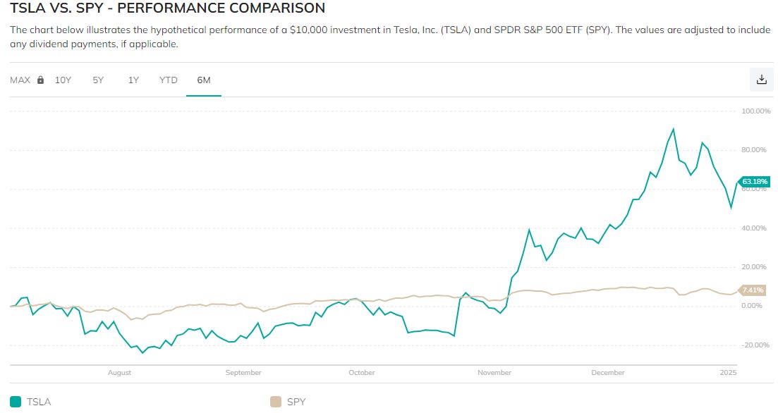Image resolution: width=778 pixels, height=413 pixels.
Task: Click the August x-axis label
Action: [x=120, y=372]
